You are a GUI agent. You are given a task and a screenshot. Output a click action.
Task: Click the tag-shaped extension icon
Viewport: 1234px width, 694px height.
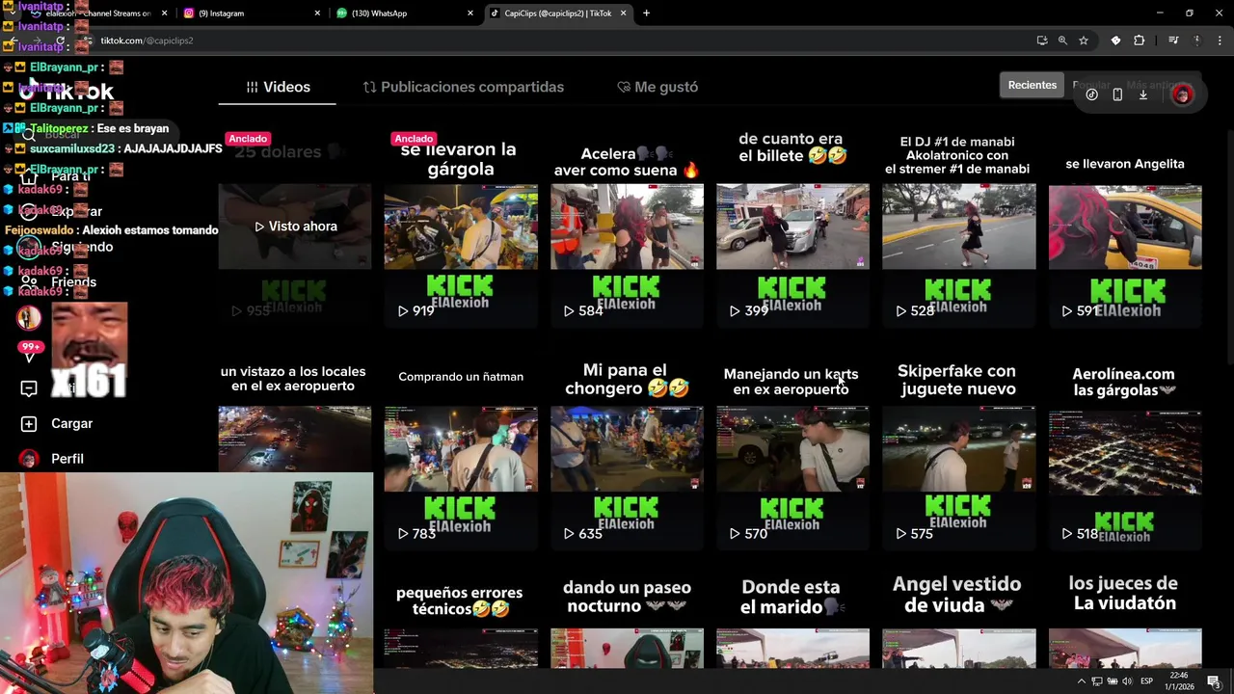click(1115, 40)
